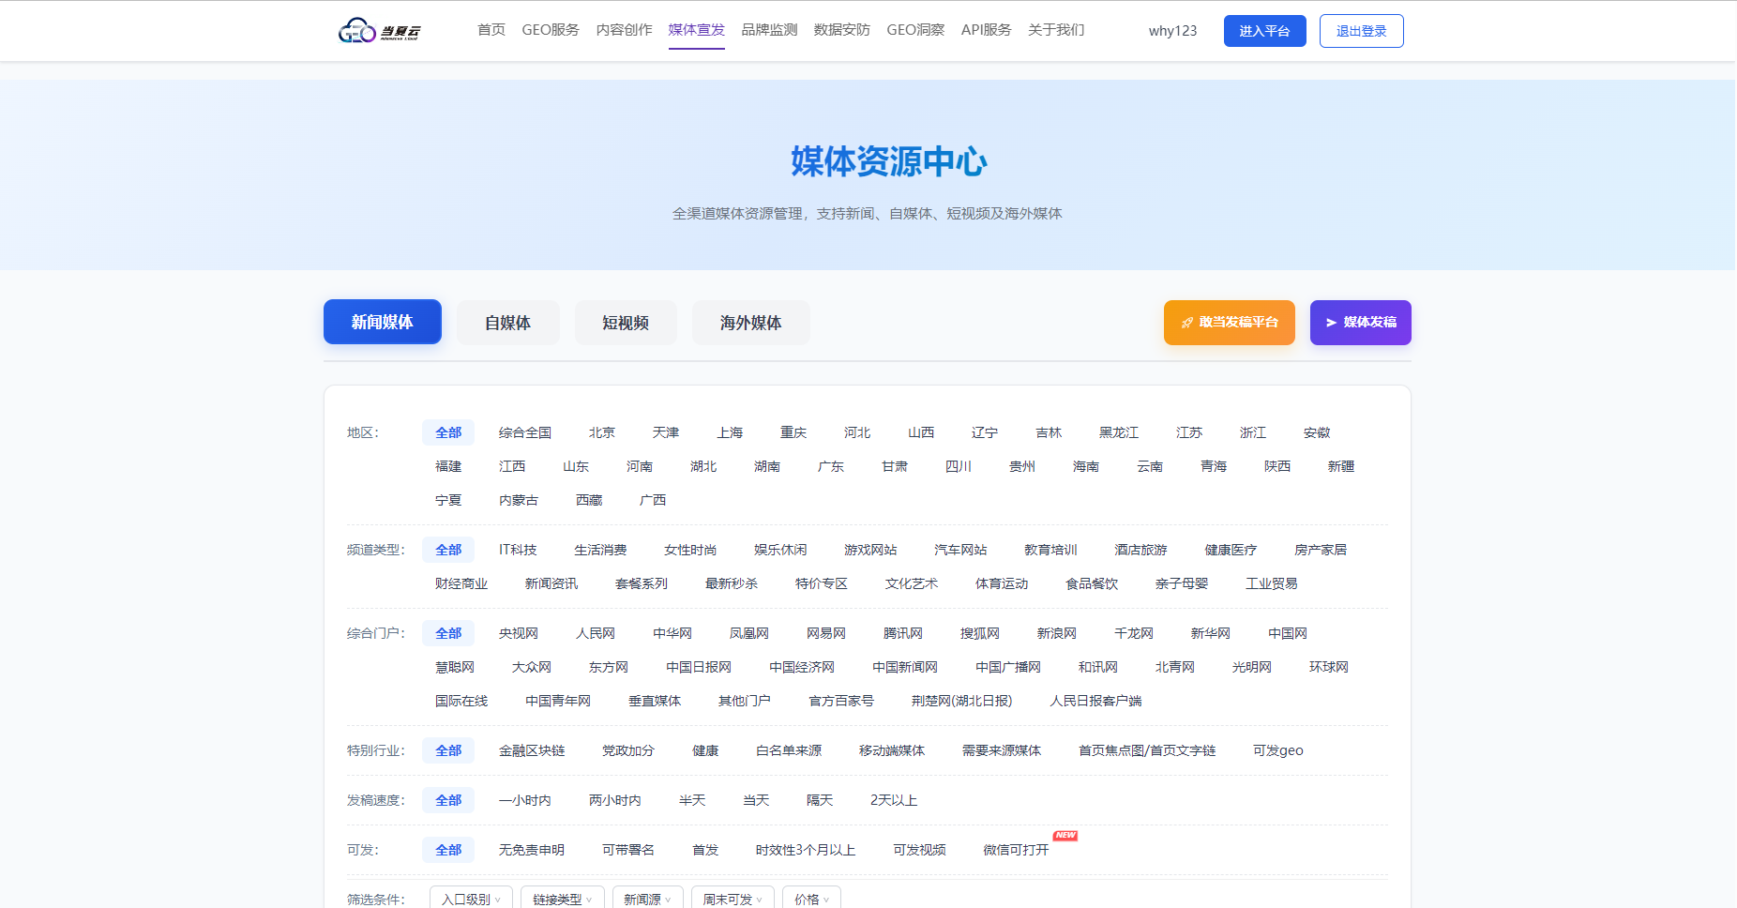Set publish speed to 一小时内
Viewport: 1737px width, 908px height.
525,800
